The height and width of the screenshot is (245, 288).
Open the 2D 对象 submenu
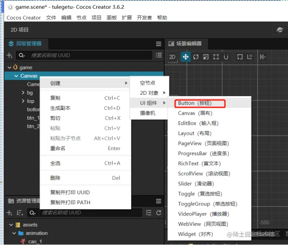[149, 93]
